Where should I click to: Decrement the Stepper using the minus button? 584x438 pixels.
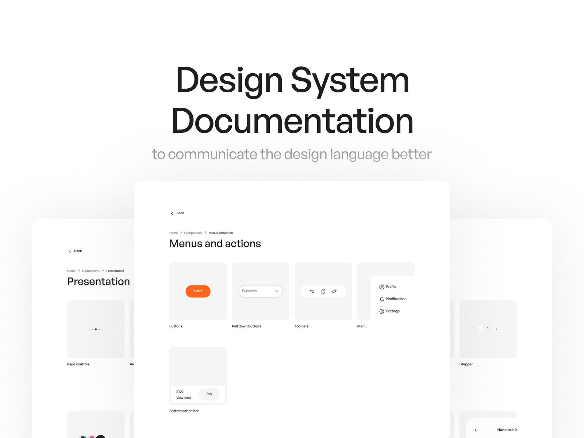pyautogui.click(x=479, y=329)
